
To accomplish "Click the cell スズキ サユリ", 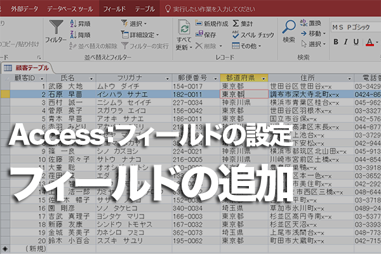I will (134, 241).
